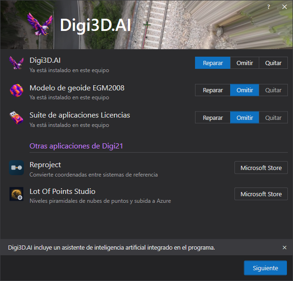Open Microsoft Store for Reproject
This screenshot has width=293, height=281.
tap(261, 168)
